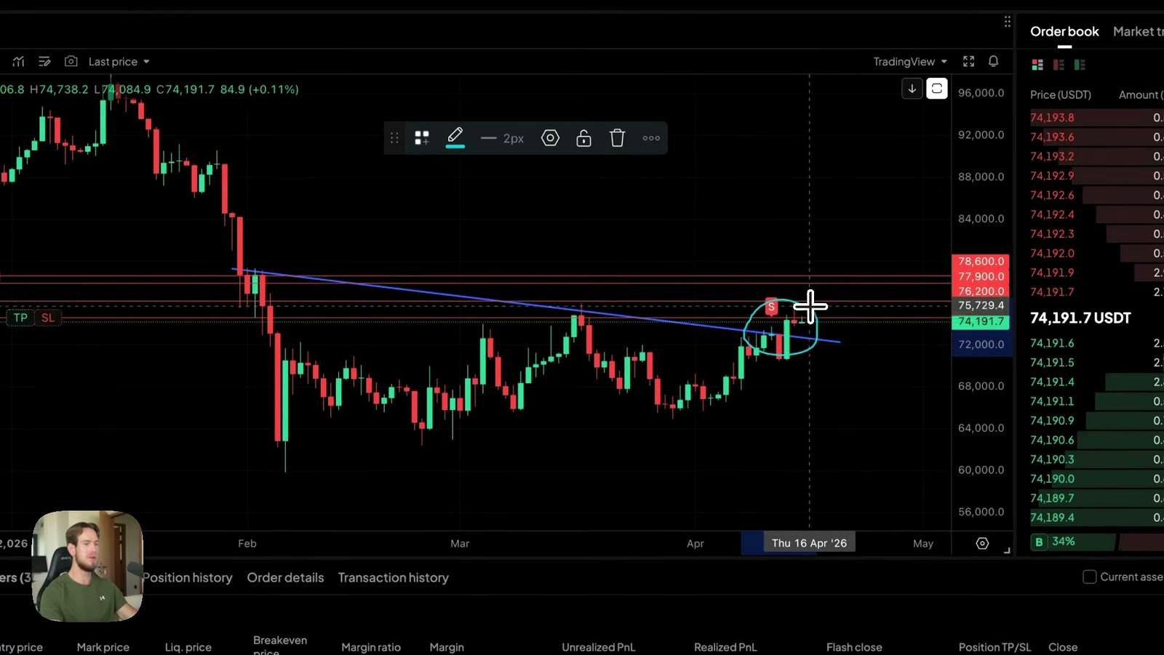The height and width of the screenshot is (655, 1164).
Task: Click the Mark price column header
Action: (103, 647)
